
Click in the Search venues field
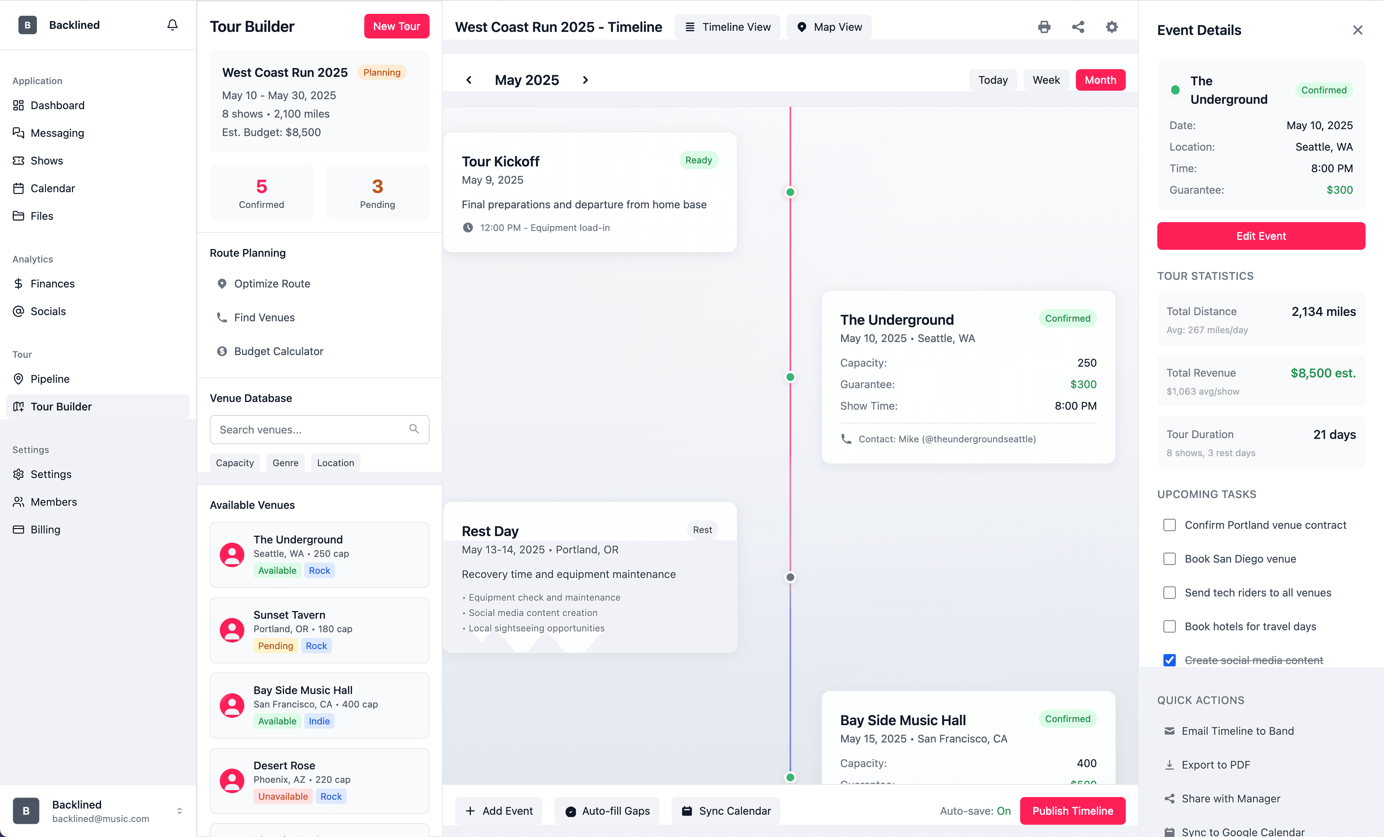pos(319,429)
